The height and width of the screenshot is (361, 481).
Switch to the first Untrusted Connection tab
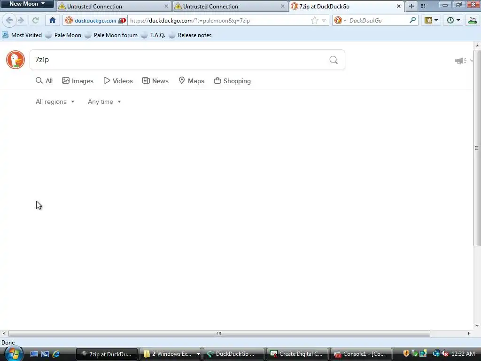(114, 6)
